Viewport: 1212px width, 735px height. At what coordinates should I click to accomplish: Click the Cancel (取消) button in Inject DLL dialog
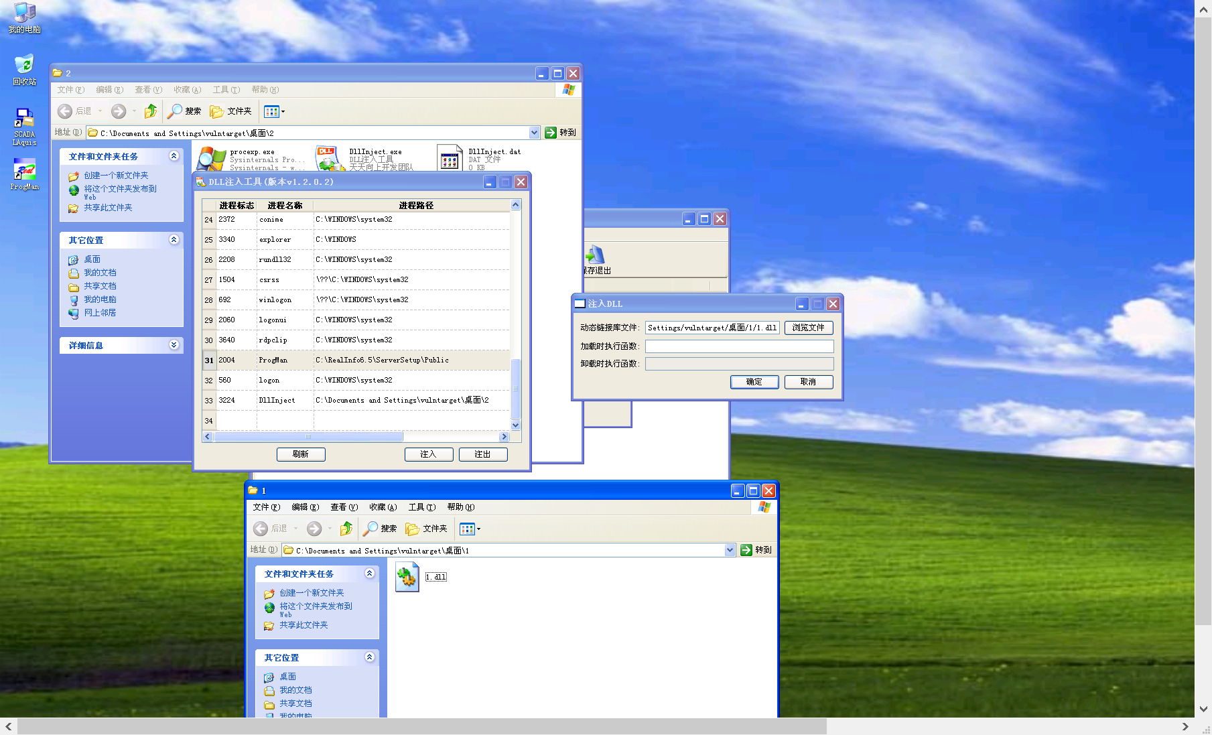(809, 382)
